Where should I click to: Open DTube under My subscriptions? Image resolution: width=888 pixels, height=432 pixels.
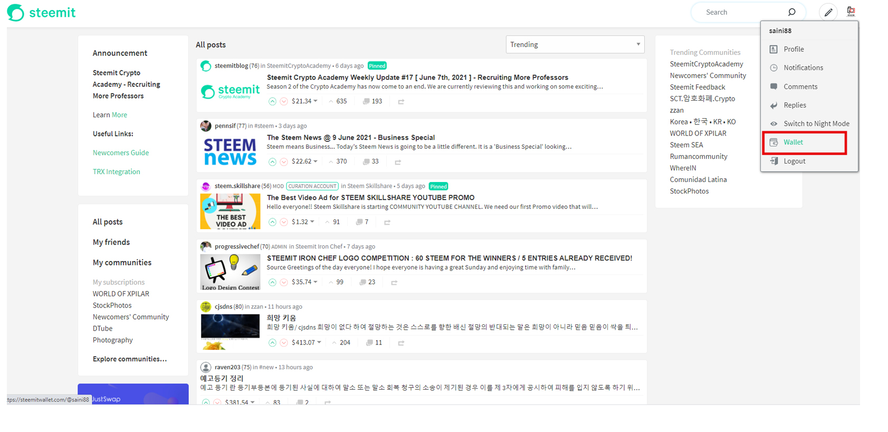[103, 329]
